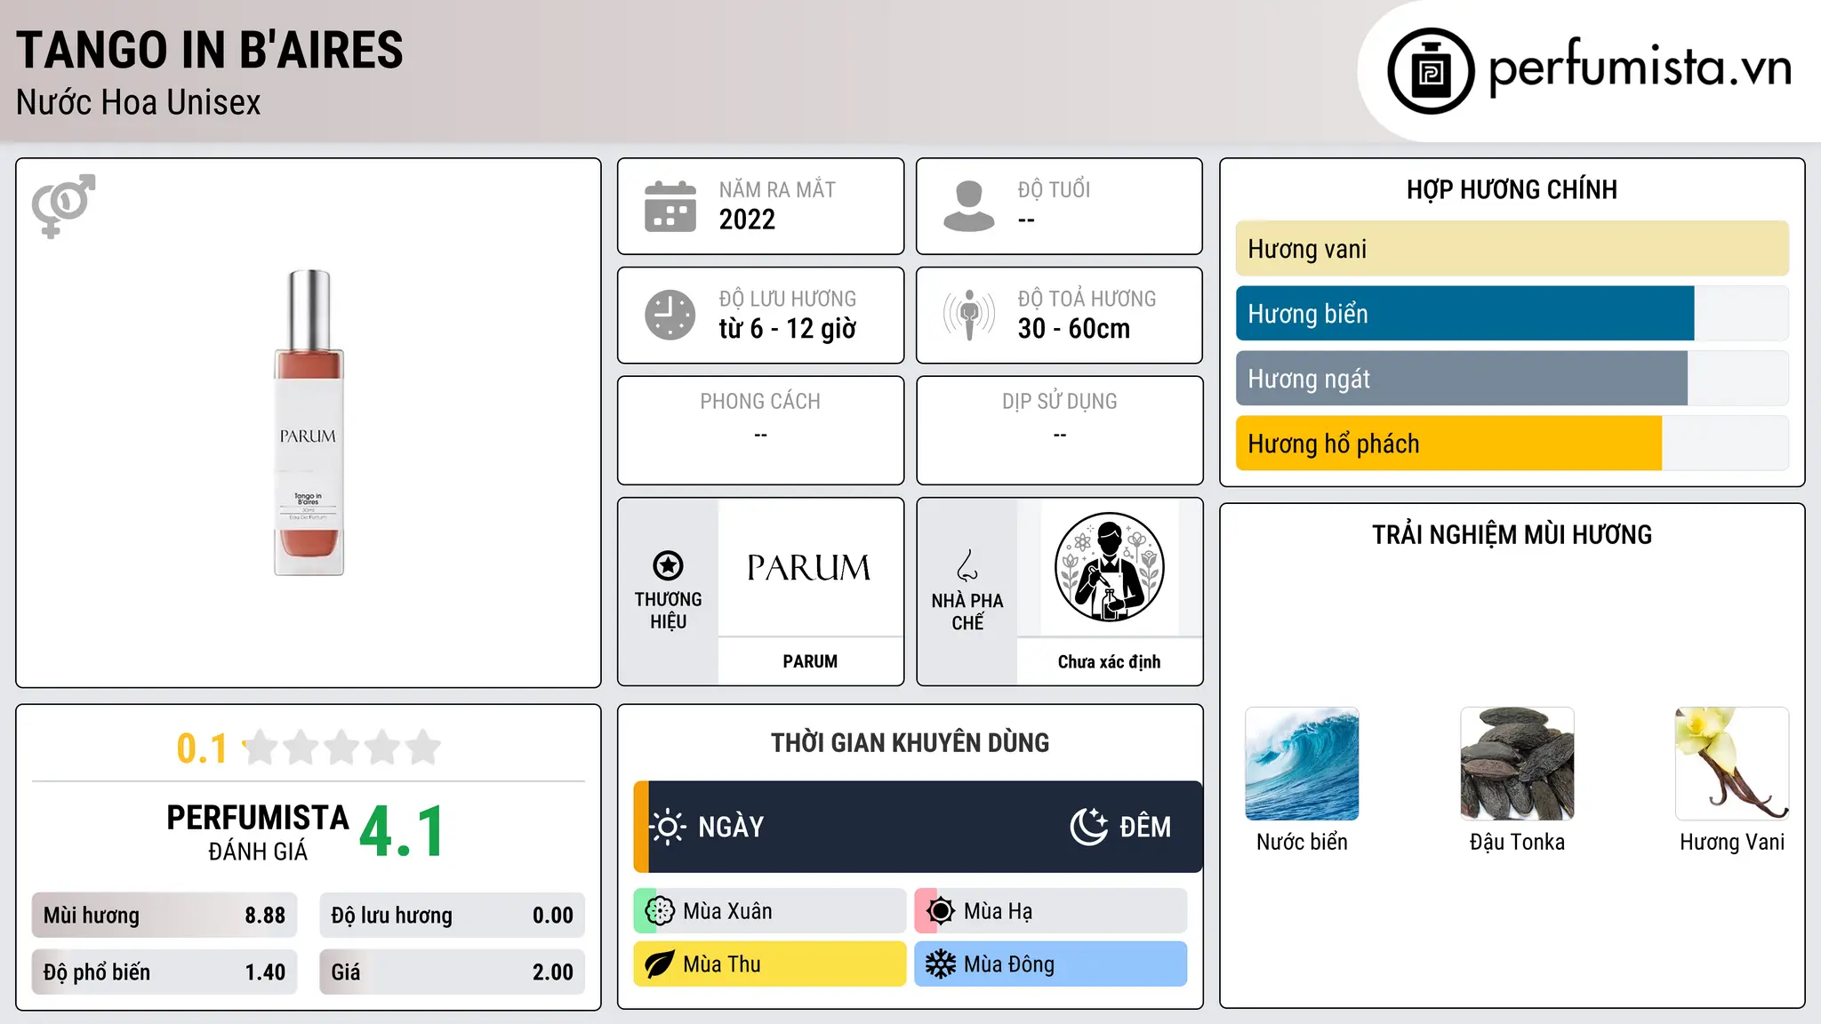Click the sillage value 30 - 60cm
Screen dimensions: 1821x1024
1074,329
